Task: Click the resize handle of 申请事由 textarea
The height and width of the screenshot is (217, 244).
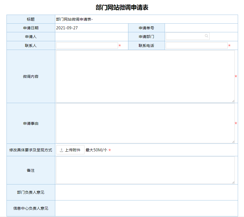Action: pos(233,141)
